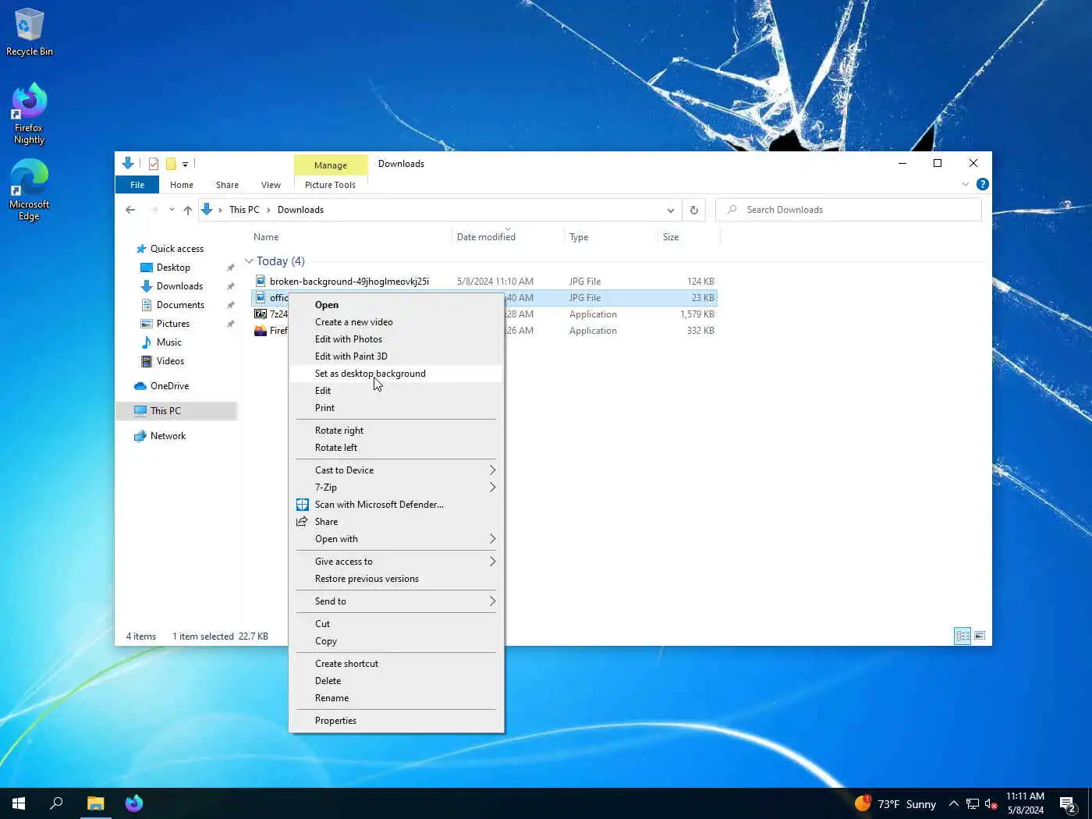Switch to Details view layout icon
This screenshot has height=819, width=1092.
(x=963, y=636)
